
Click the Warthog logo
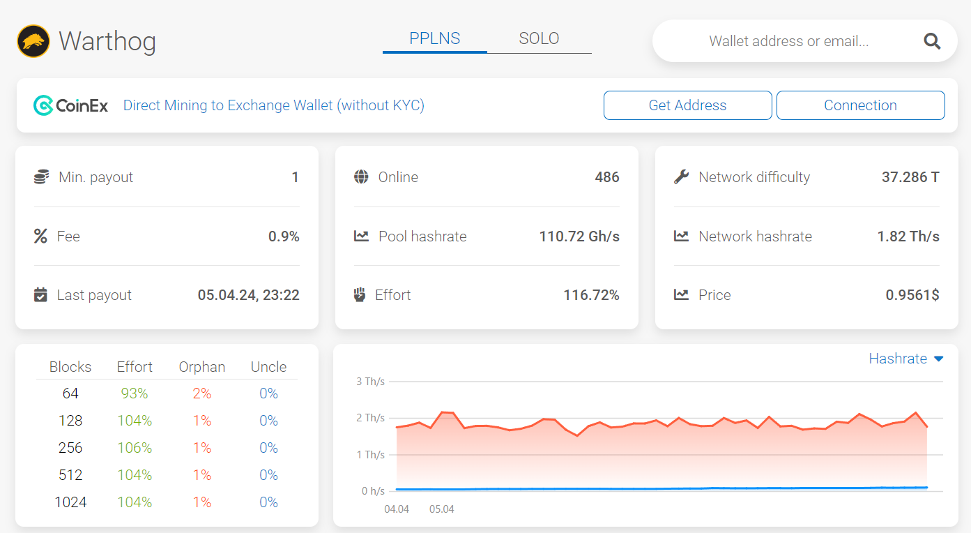33,40
